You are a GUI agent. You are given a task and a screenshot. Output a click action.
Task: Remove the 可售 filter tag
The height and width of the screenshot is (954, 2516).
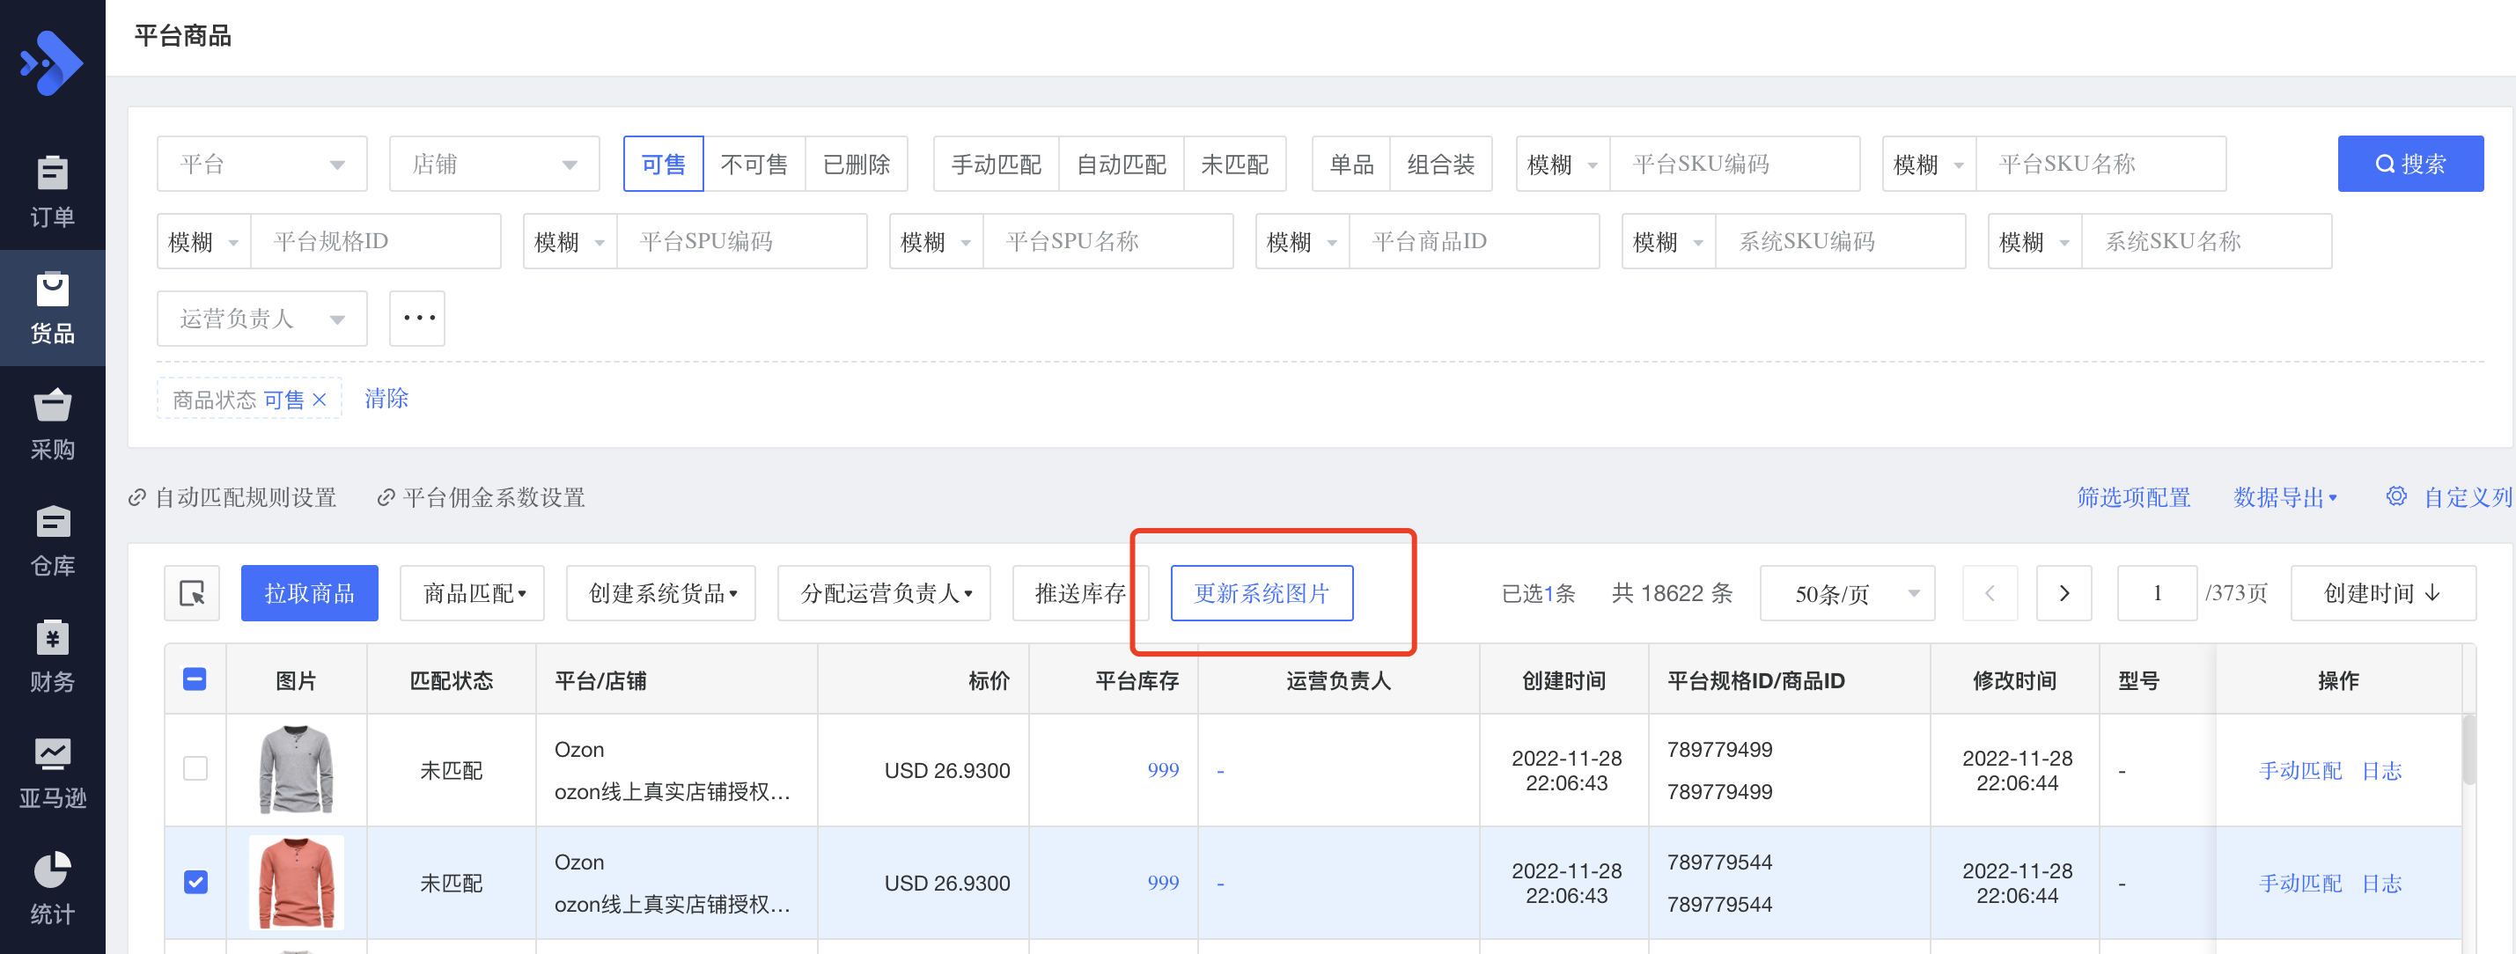coord(320,400)
